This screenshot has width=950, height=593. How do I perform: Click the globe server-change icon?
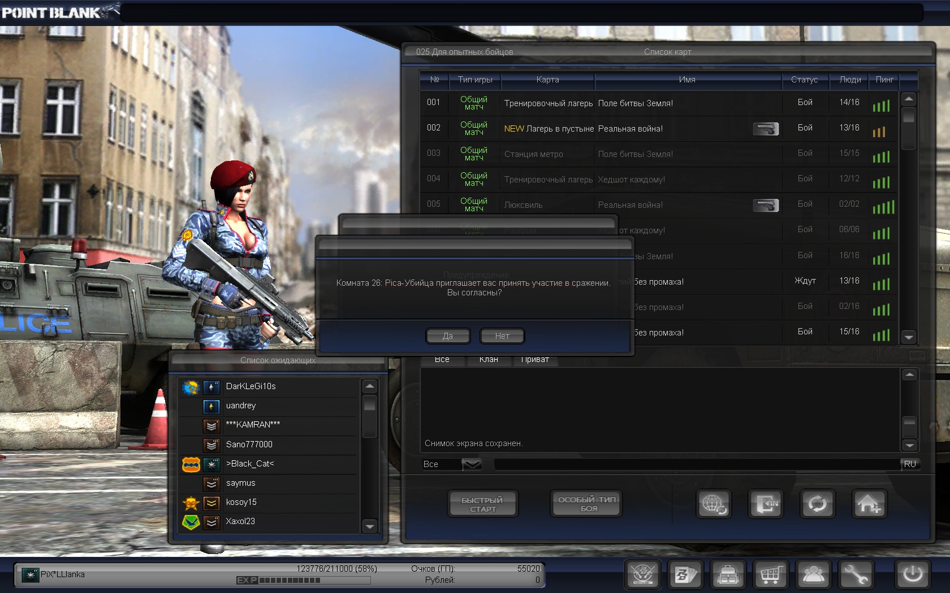click(714, 504)
